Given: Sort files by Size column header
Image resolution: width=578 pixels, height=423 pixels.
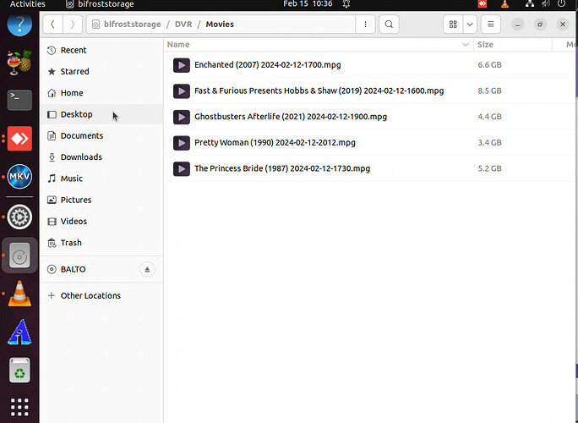Looking at the screenshot, I should click(486, 45).
